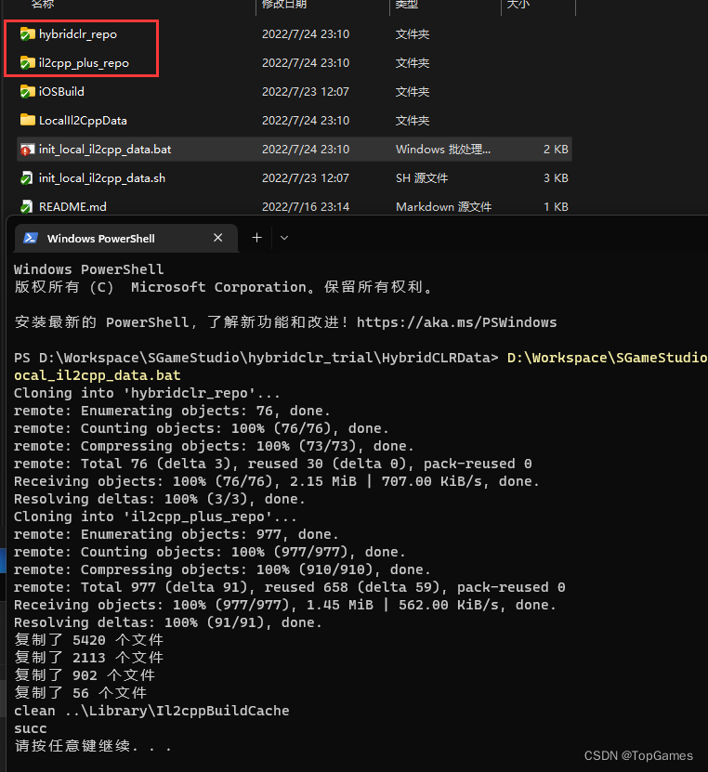The image size is (708, 772).
Task: Select the init_local_il2cpp_data.sh file name
Action: click(102, 178)
